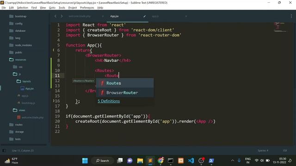Open the weather widget showing 62°F Haze

coord(11,161)
